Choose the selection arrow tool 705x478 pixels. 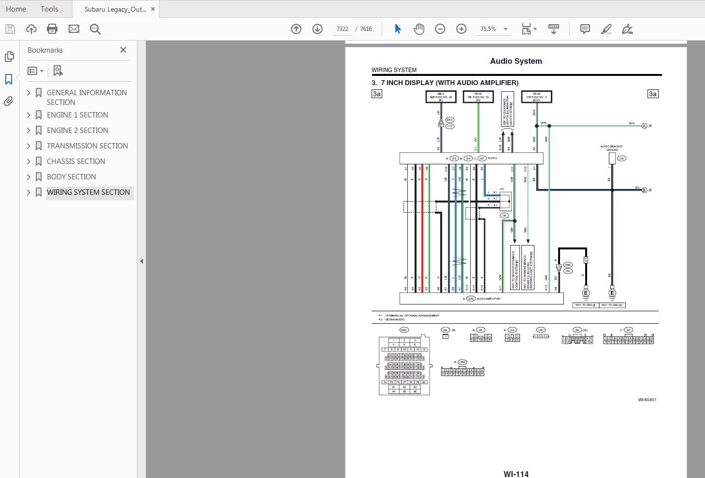pyautogui.click(x=398, y=29)
